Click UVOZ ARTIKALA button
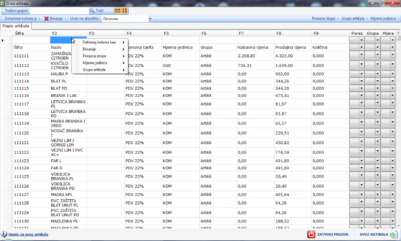The height and width of the screenshot is (241, 401). click(x=378, y=234)
